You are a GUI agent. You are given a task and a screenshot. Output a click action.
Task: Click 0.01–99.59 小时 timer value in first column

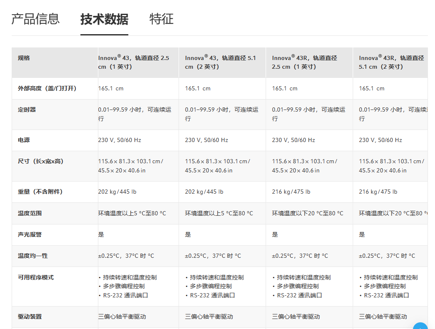(x=135, y=114)
